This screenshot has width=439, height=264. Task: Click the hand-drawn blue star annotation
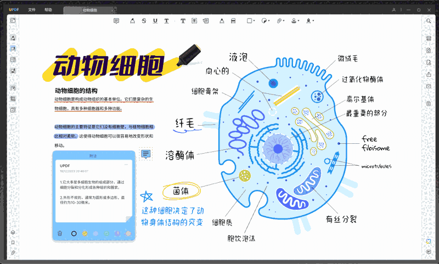147,196
